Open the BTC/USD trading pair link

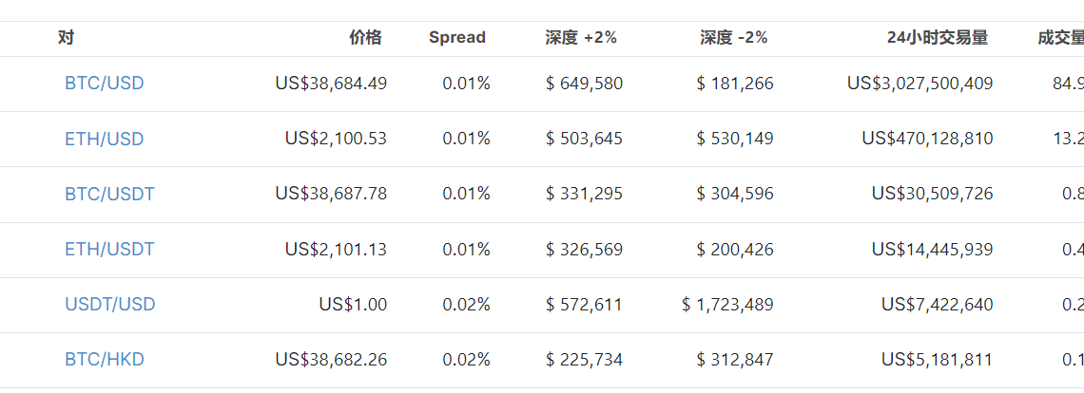point(105,84)
